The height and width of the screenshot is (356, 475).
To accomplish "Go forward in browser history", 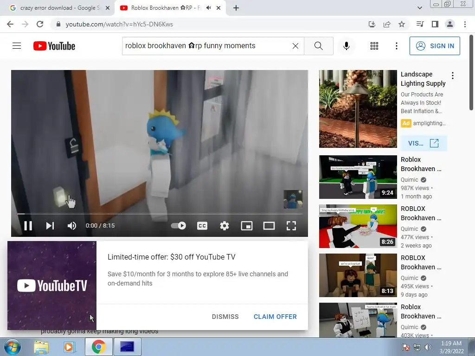I will tap(25, 24).
